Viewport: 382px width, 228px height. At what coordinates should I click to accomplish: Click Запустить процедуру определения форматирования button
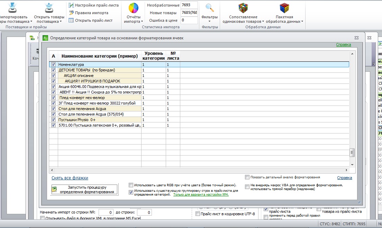84,189
